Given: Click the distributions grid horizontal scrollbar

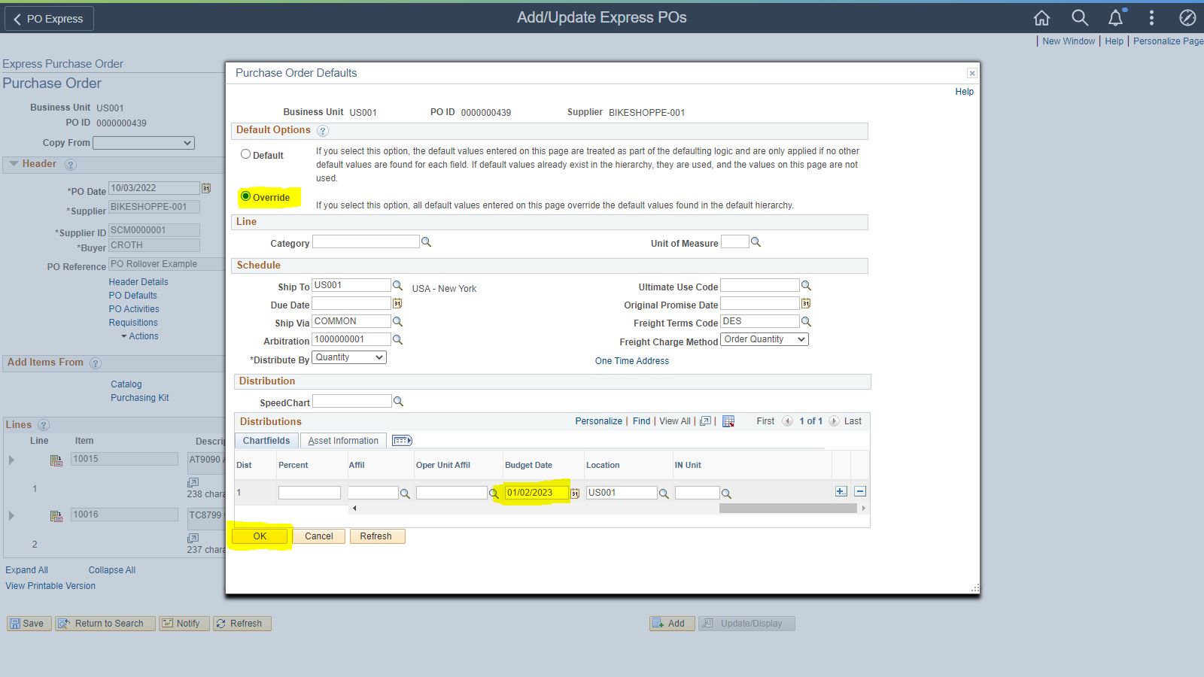Looking at the screenshot, I should 787,509.
